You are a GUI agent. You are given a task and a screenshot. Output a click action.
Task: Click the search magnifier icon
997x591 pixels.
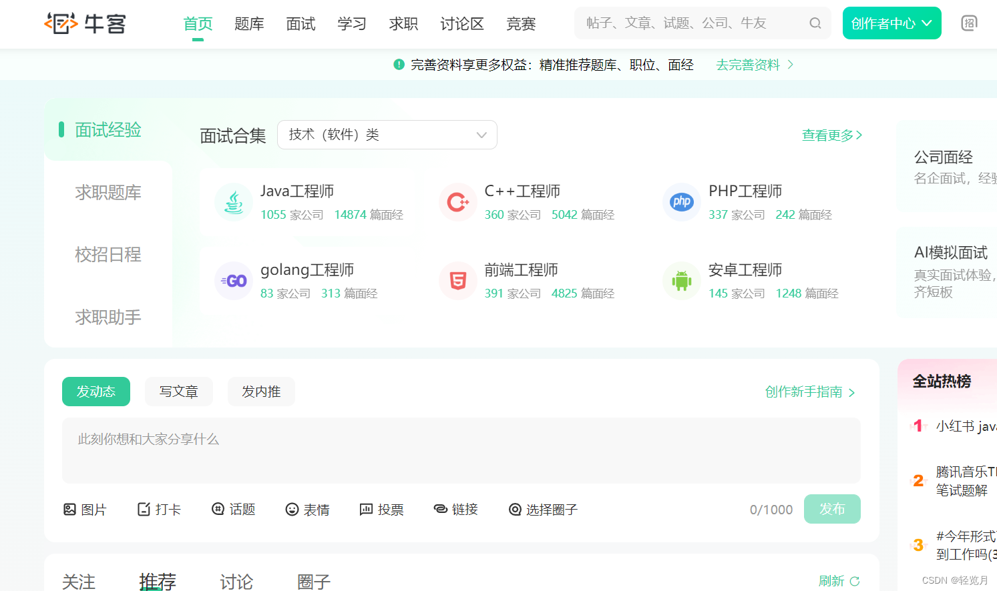[x=815, y=23]
